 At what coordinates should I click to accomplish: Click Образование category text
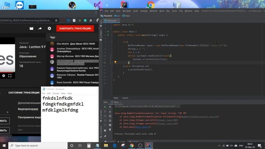click(28, 56)
